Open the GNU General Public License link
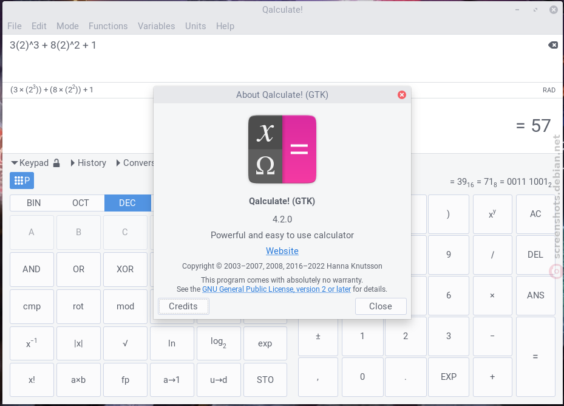 [x=277, y=289]
